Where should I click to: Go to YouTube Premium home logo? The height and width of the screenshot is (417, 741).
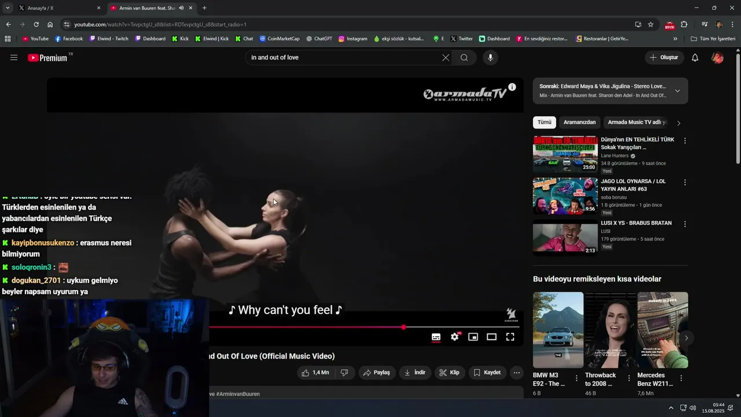tap(47, 57)
